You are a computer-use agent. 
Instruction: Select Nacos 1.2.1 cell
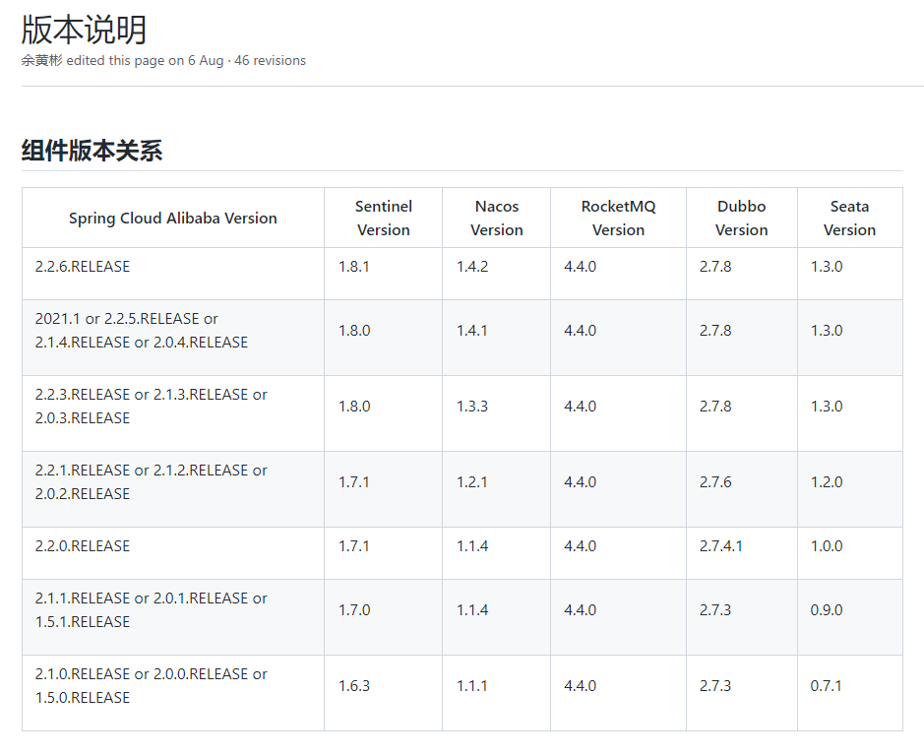tap(496, 489)
